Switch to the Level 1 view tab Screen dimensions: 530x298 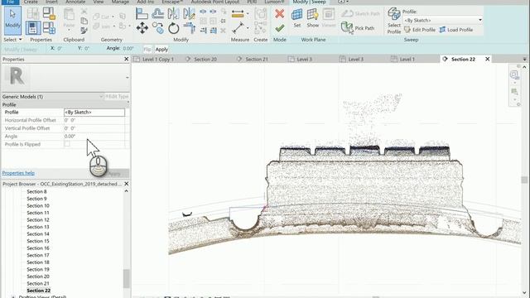[407, 59]
